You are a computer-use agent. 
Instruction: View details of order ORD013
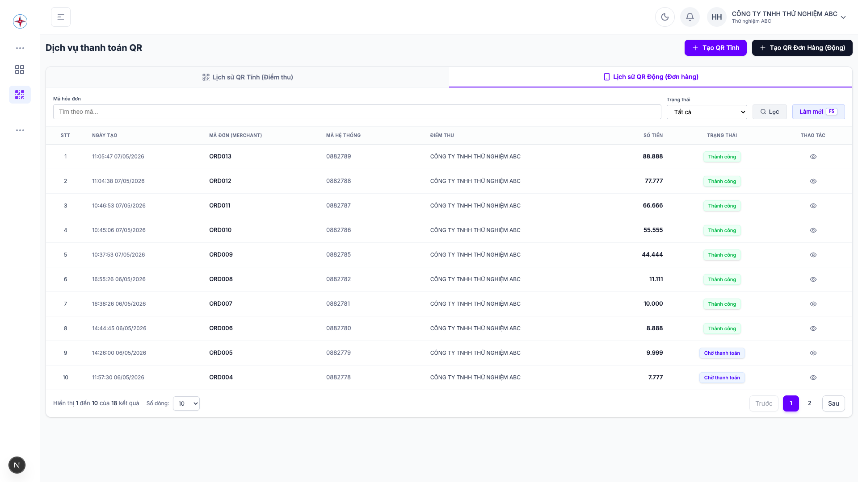pyautogui.click(x=813, y=157)
